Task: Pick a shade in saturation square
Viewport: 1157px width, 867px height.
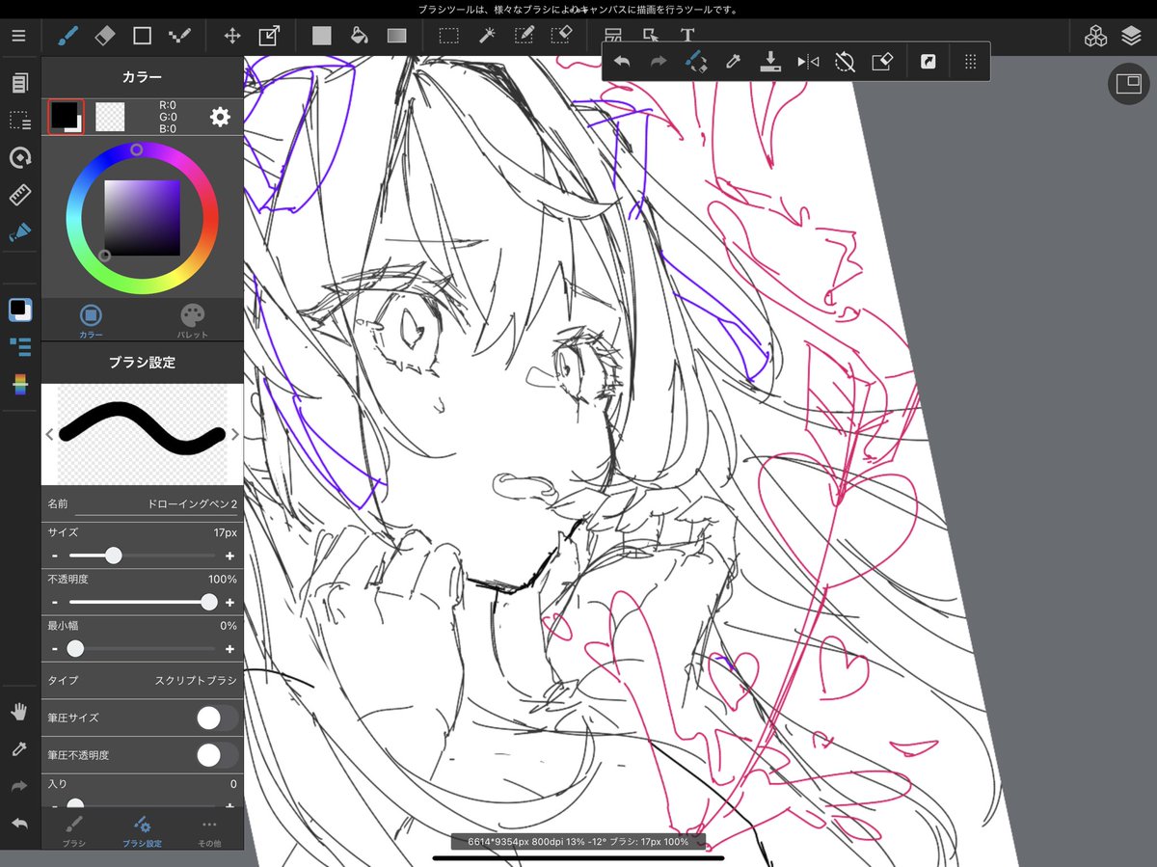Action: pos(142,218)
